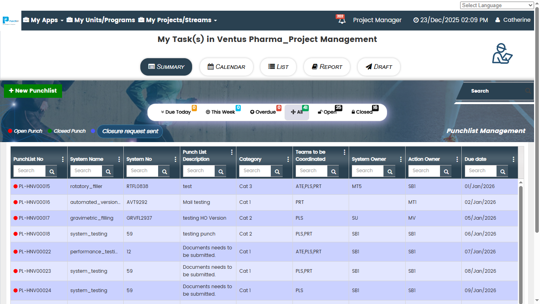540x304 pixels.
Task: Open three-dot menu for Due date column
Action: coord(513,159)
